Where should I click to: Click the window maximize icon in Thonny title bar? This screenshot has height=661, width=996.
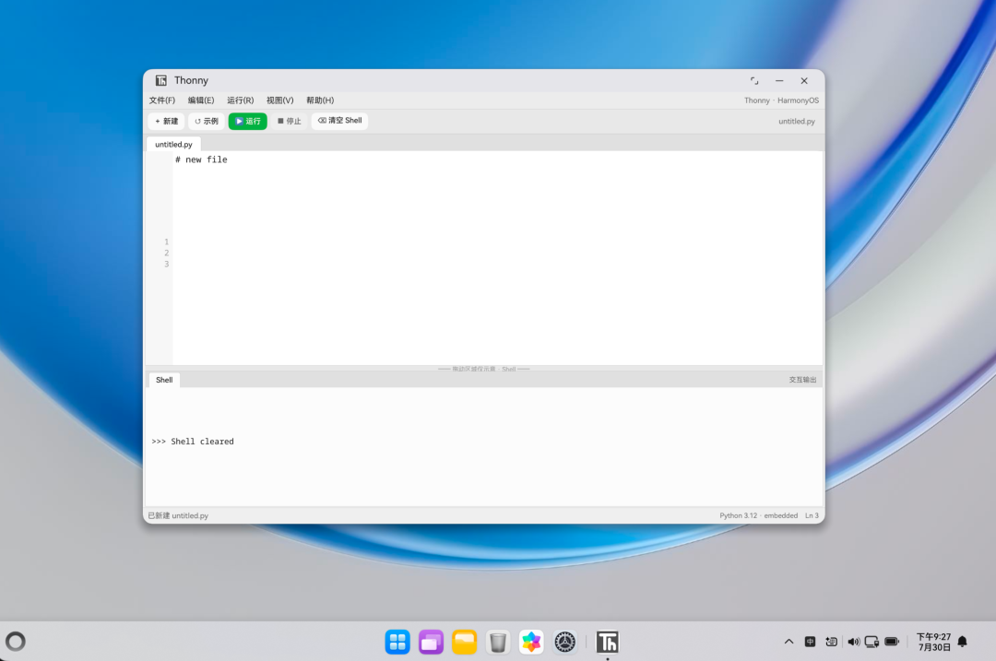coord(754,80)
